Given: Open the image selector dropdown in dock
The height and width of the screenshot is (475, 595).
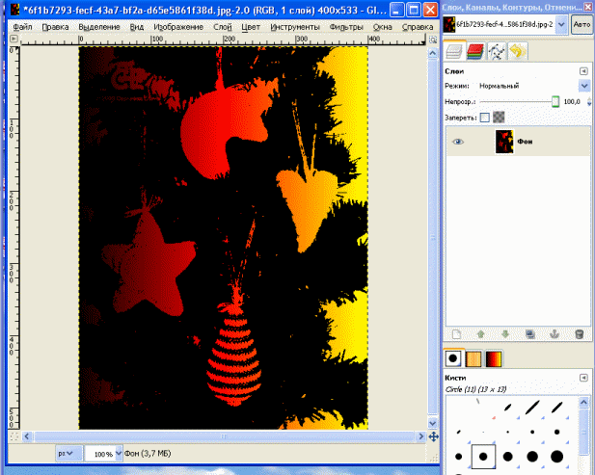Looking at the screenshot, I should click(561, 25).
